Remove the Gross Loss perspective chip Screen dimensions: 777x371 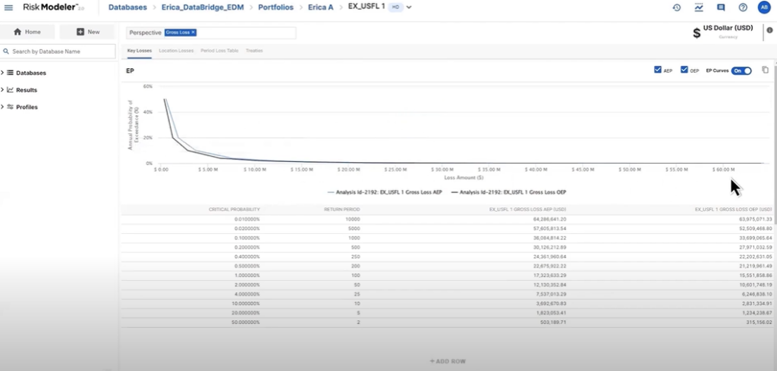click(x=193, y=33)
